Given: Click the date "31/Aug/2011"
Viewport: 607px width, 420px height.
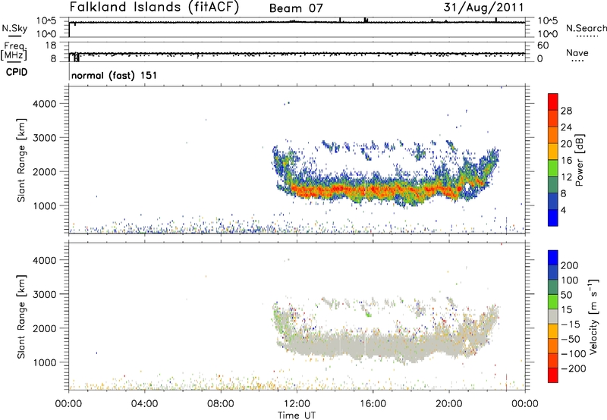Looking at the screenshot, I should pos(483,8).
